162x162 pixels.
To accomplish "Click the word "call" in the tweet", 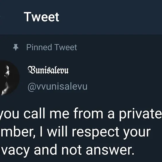I will point(34,113).
